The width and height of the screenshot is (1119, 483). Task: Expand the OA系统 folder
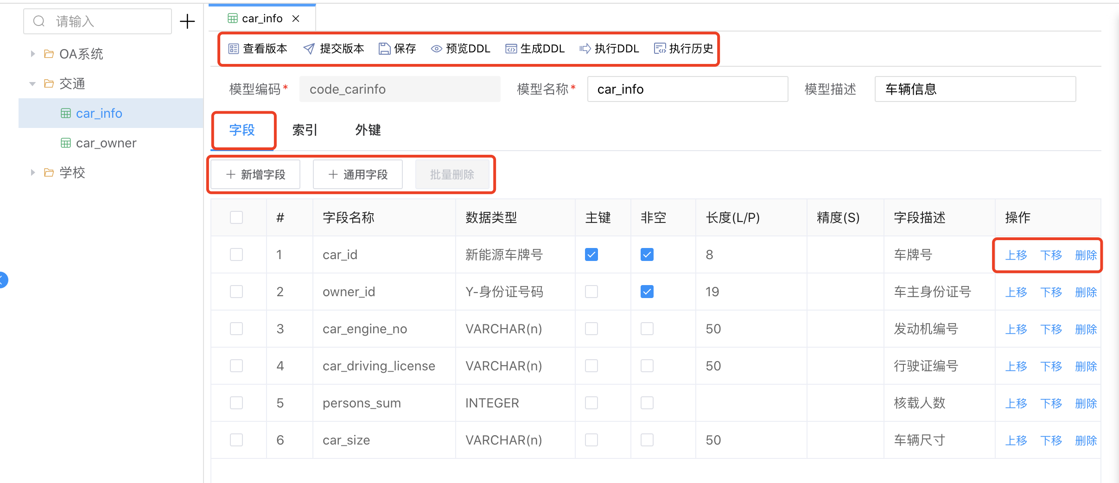click(32, 54)
